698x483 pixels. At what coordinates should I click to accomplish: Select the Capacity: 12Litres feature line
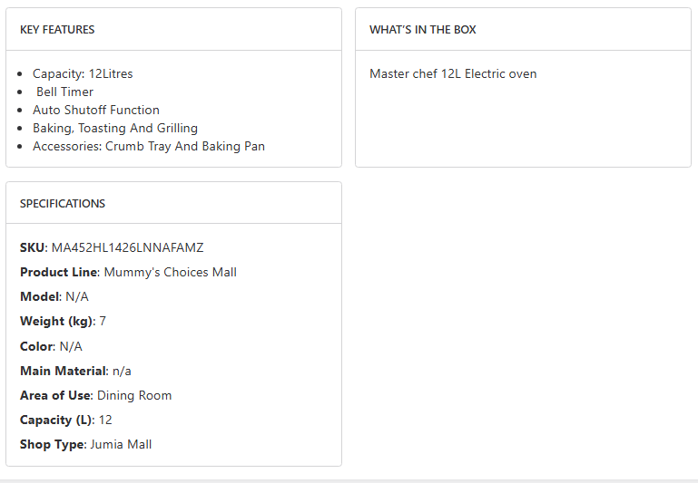tap(83, 73)
